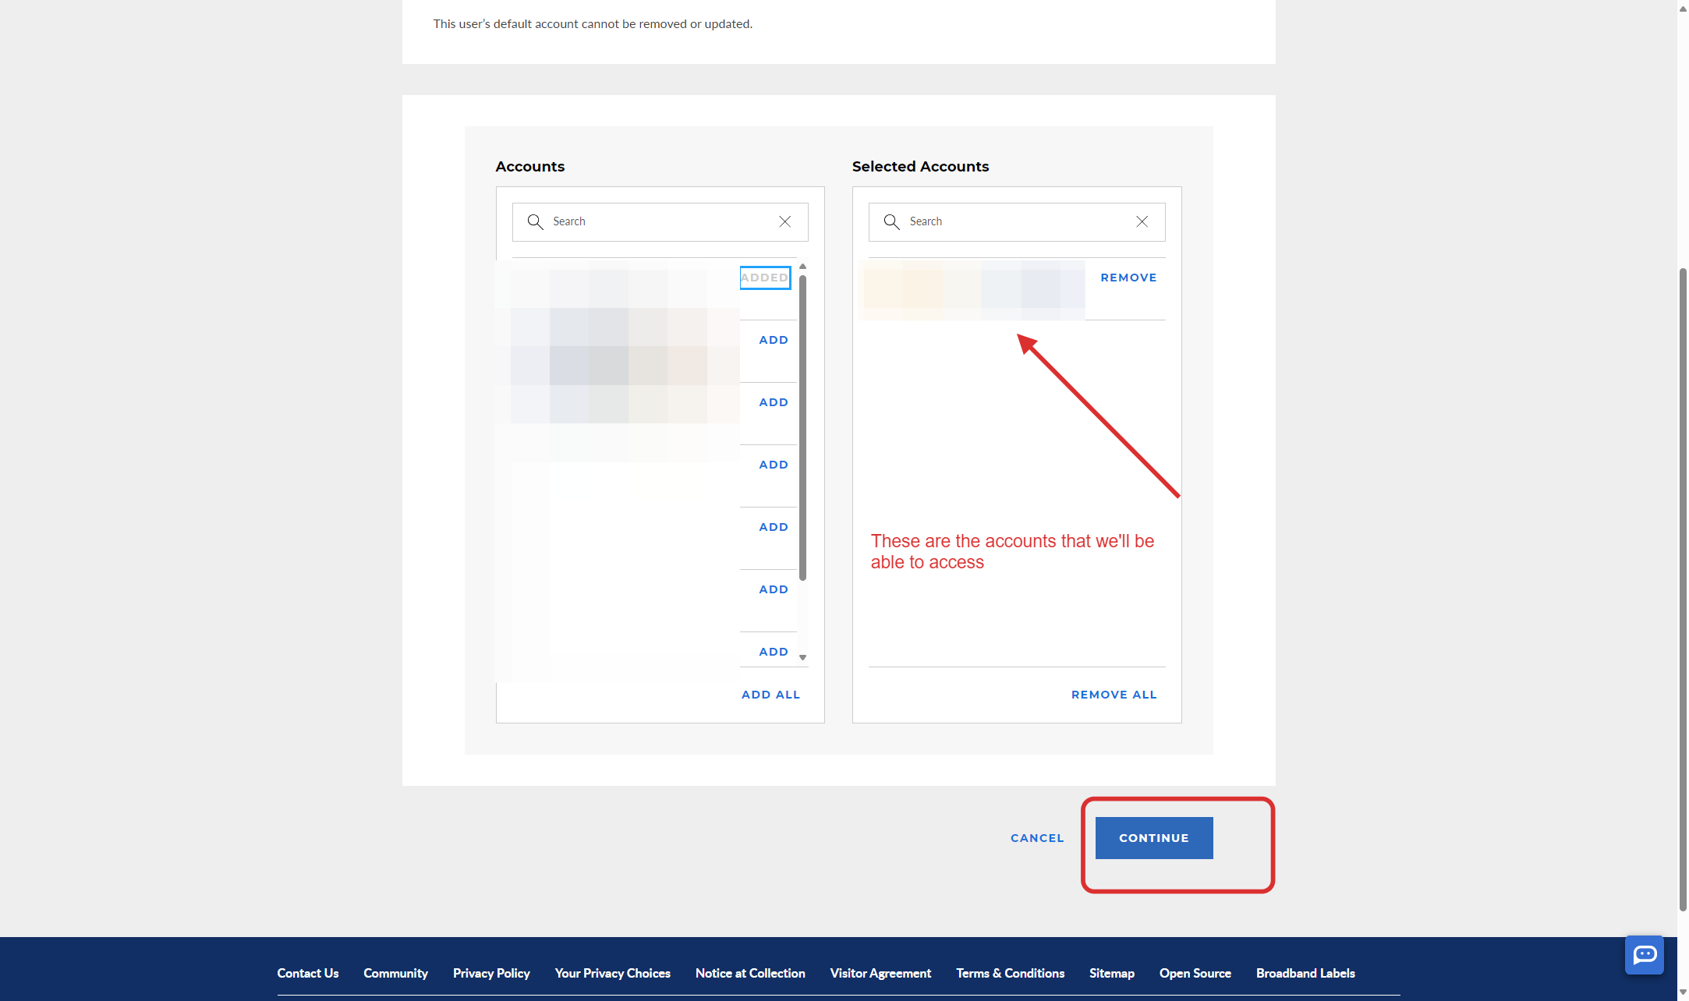Open the Contact Us footer link
Screen dimensions: 1689x1001
pos(308,973)
